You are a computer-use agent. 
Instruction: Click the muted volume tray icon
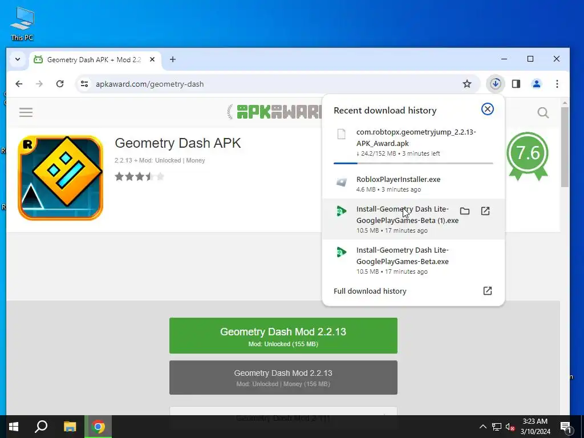[510, 427]
